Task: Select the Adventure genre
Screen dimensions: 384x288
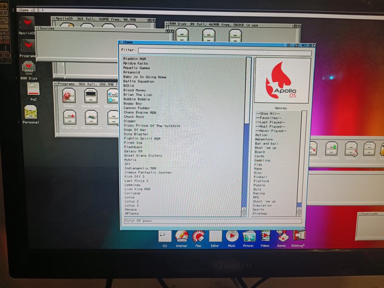Action: (264, 139)
